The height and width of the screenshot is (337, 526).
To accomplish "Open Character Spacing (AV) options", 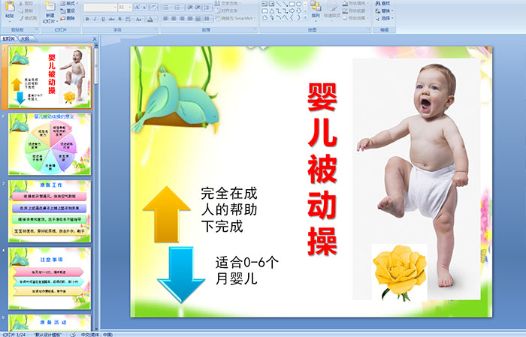I will [128, 19].
